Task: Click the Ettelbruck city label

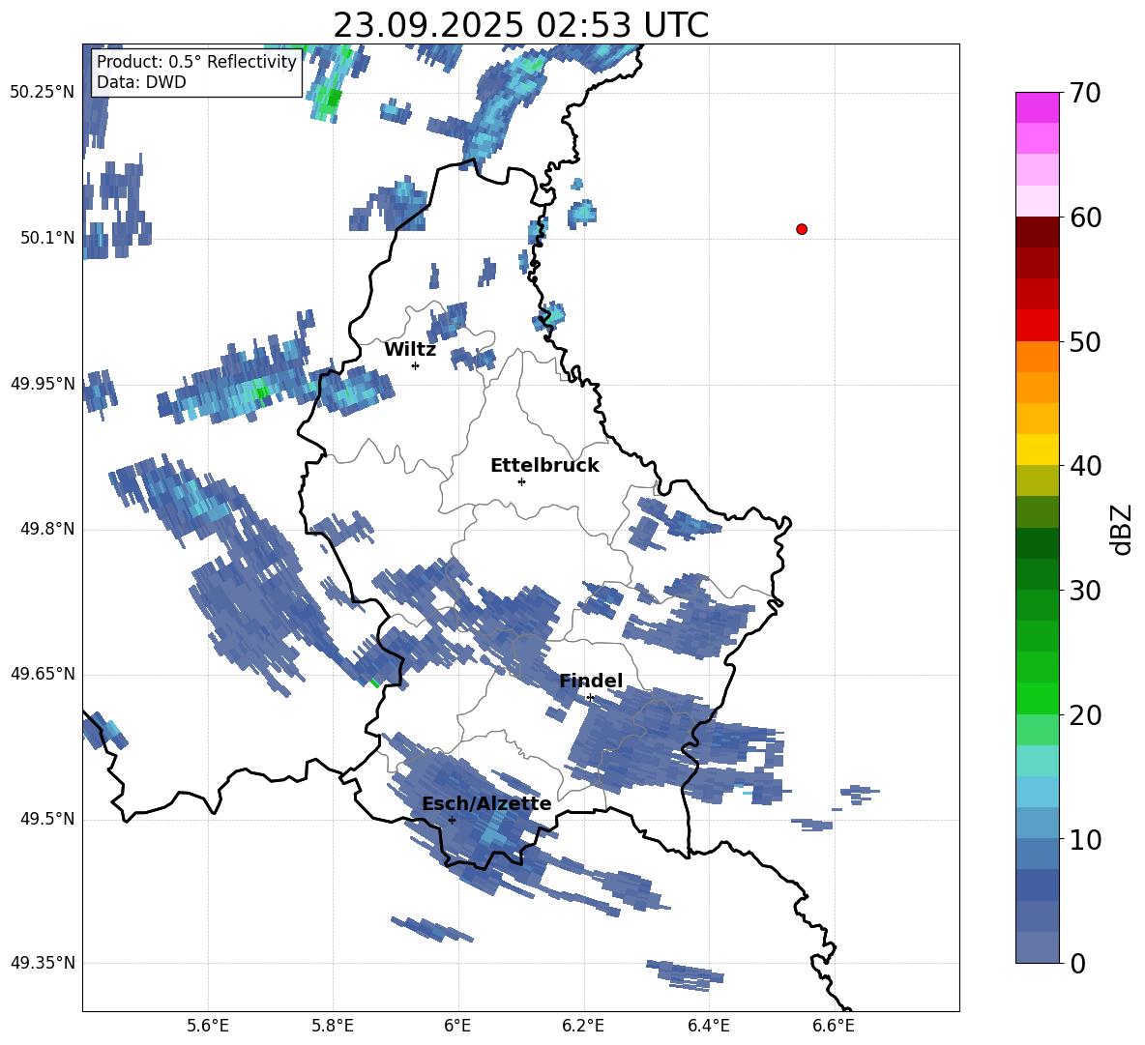Action: coord(544,466)
